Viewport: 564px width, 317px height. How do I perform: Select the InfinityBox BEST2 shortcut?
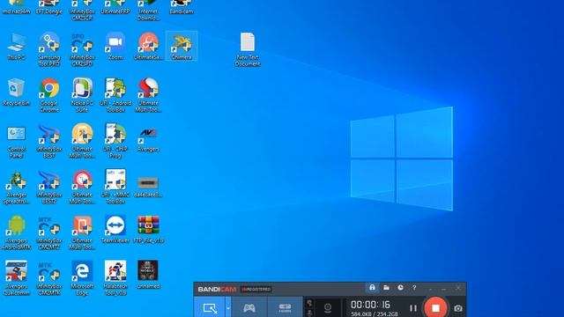click(x=49, y=187)
